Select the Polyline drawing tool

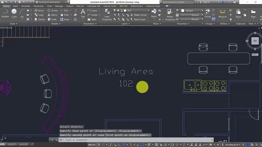(x=5, y=13)
